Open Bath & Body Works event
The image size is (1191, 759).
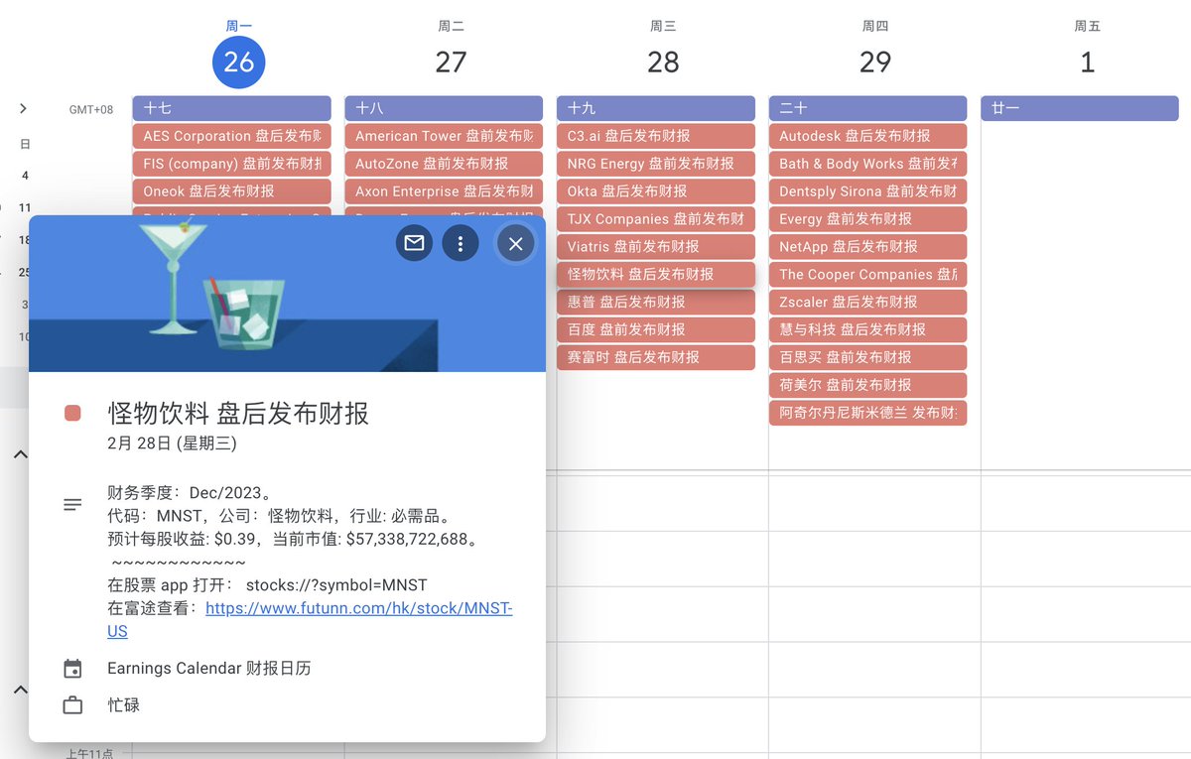click(867, 164)
